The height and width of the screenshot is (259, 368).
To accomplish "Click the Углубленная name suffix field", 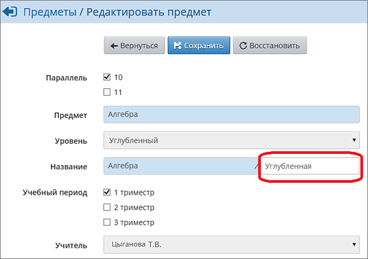I will coord(310,166).
